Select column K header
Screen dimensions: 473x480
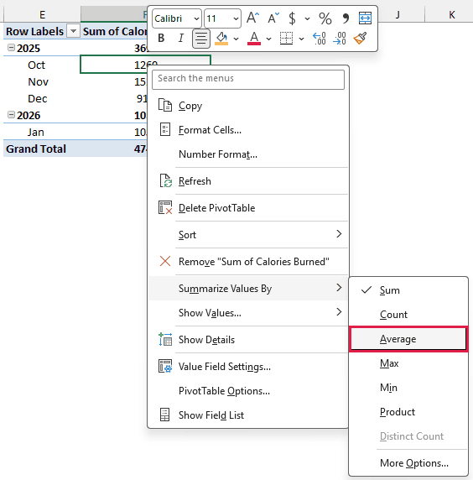451,14
